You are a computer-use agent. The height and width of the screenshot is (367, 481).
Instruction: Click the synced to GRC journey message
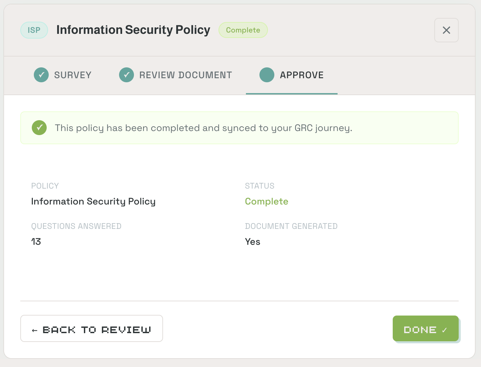(x=204, y=128)
